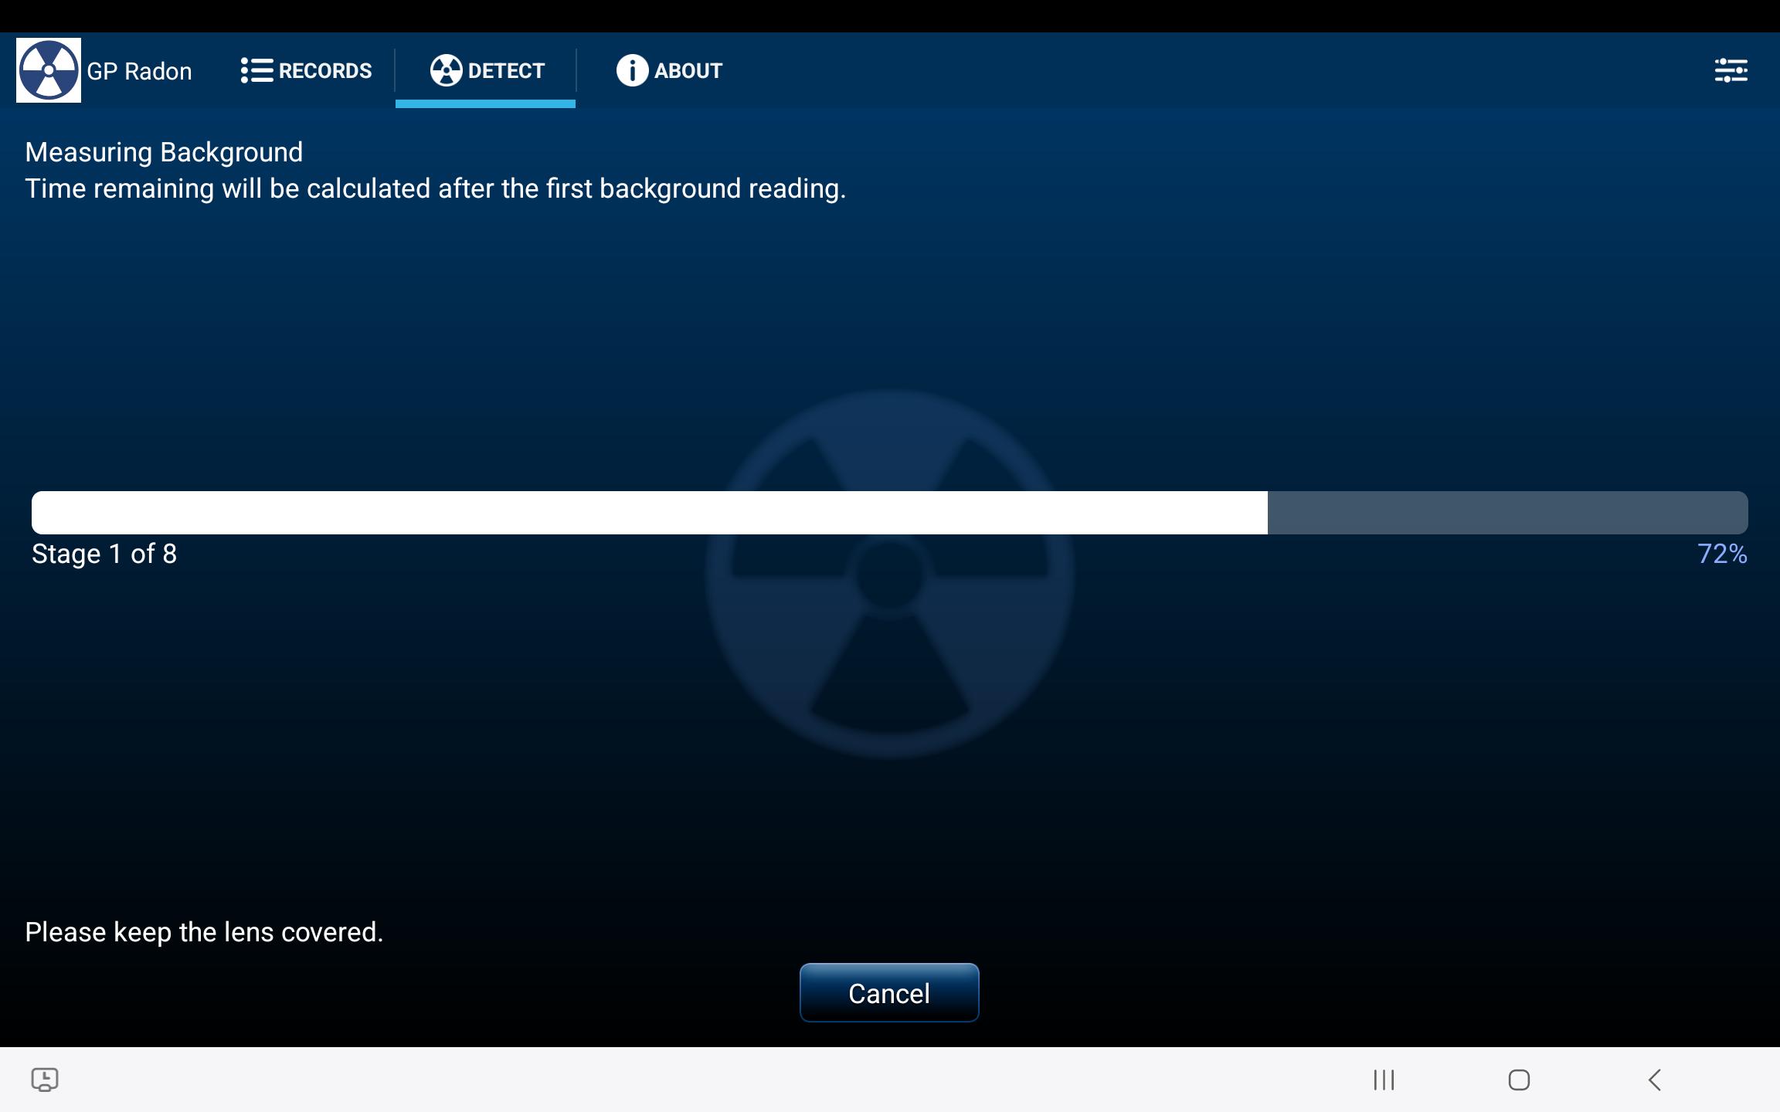Open the screen recorder icon in the navigation bar
The height and width of the screenshot is (1112, 1780).
pyautogui.click(x=45, y=1080)
